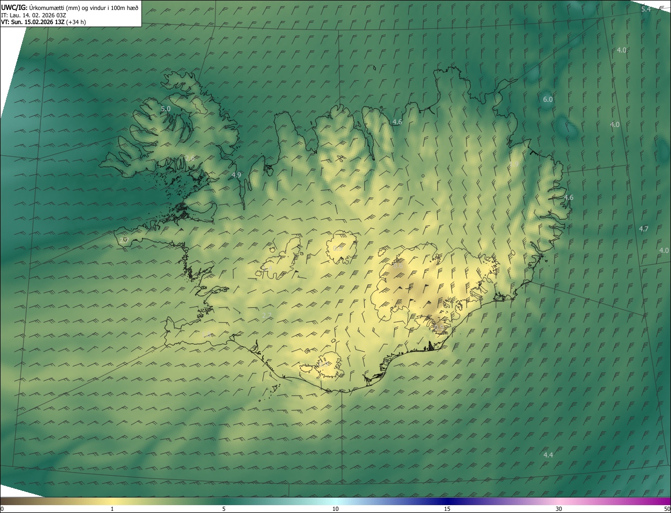Click the 4.0 value directly below the 4.7 label

pos(664,250)
